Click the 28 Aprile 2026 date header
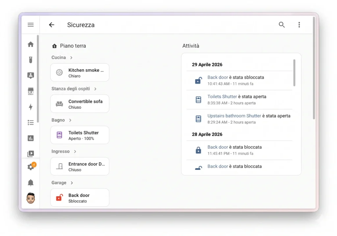Viewport: 337px width, 236px height. (207, 134)
